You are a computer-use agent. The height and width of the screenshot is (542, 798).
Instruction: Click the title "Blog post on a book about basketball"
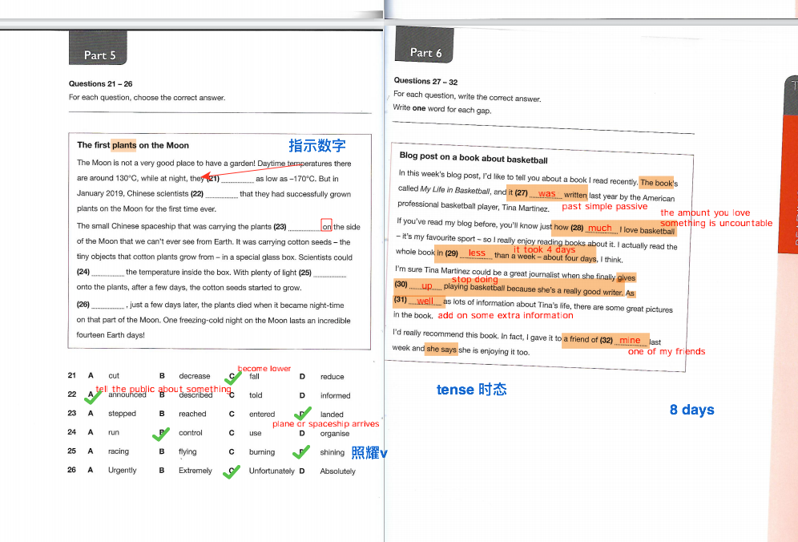[x=474, y=157]
